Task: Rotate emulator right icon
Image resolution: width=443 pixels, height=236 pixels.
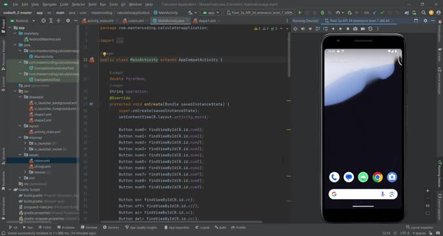Action: tap(326, 29)
